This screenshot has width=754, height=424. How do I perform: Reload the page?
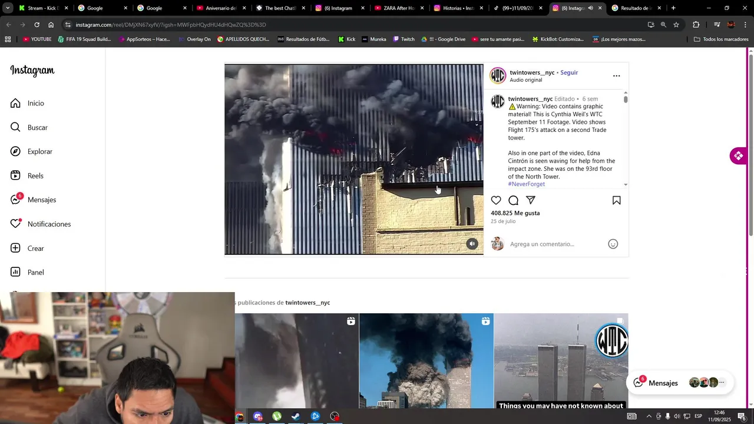37,25
